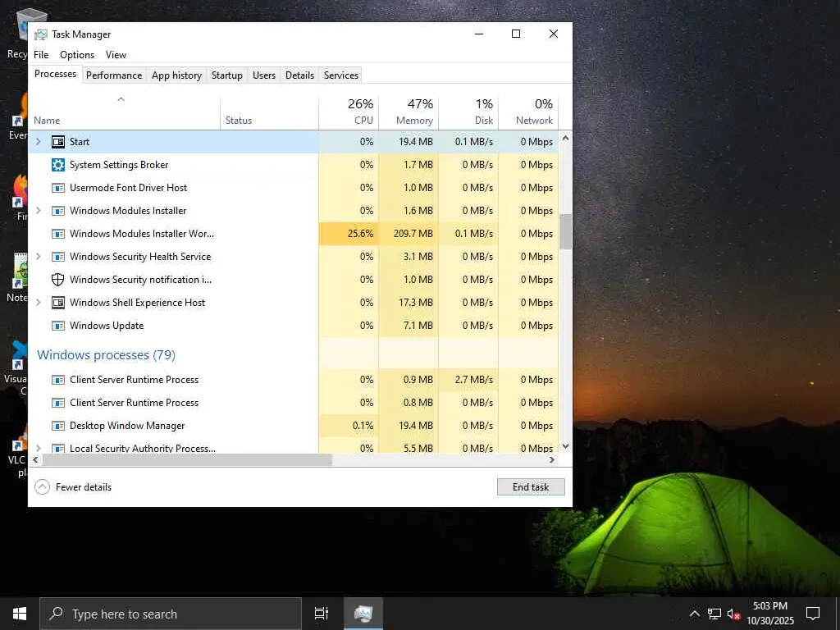Switch to the Performance tab

click(x=114, y=75)
